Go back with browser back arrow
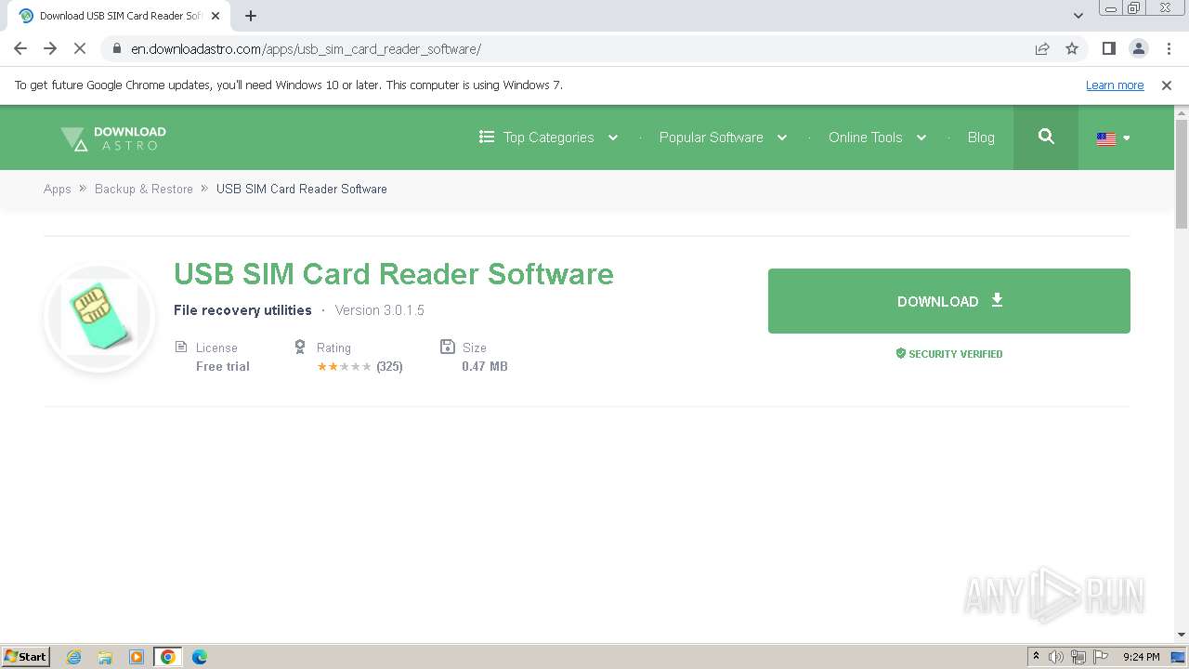 pyautogui.click(x=20, y=49)
